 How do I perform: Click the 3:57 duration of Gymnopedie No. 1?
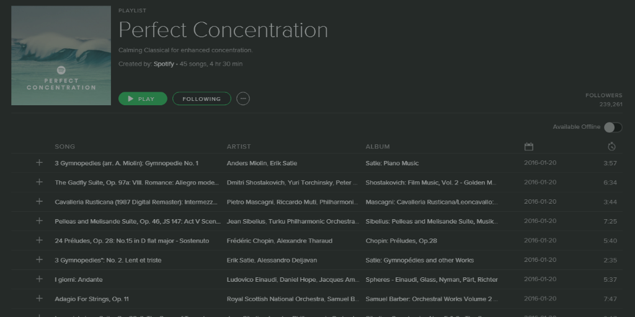point(610,163)
